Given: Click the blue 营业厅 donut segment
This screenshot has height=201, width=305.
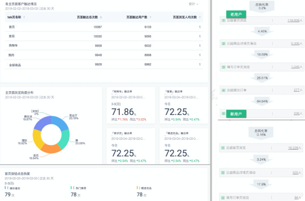Looking at the screenshot, I should [60, 122].
